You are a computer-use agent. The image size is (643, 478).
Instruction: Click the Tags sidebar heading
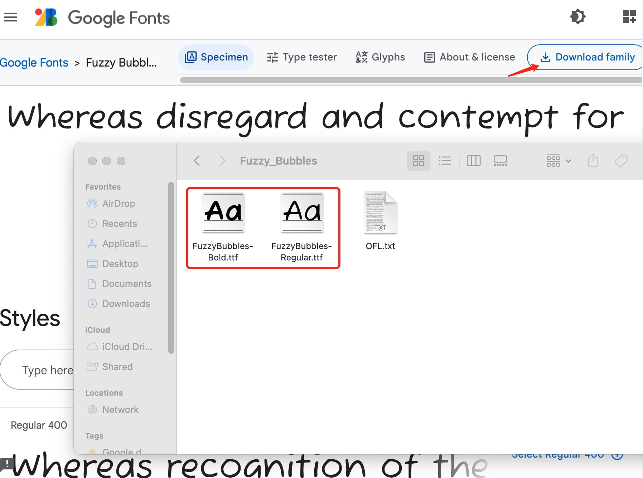click(x=94, y=436)
